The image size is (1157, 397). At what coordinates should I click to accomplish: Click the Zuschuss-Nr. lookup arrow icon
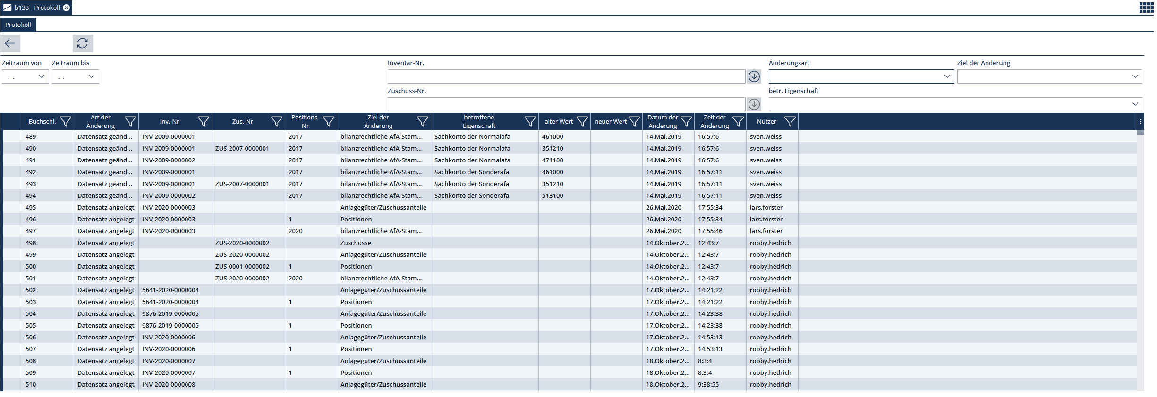754,104
